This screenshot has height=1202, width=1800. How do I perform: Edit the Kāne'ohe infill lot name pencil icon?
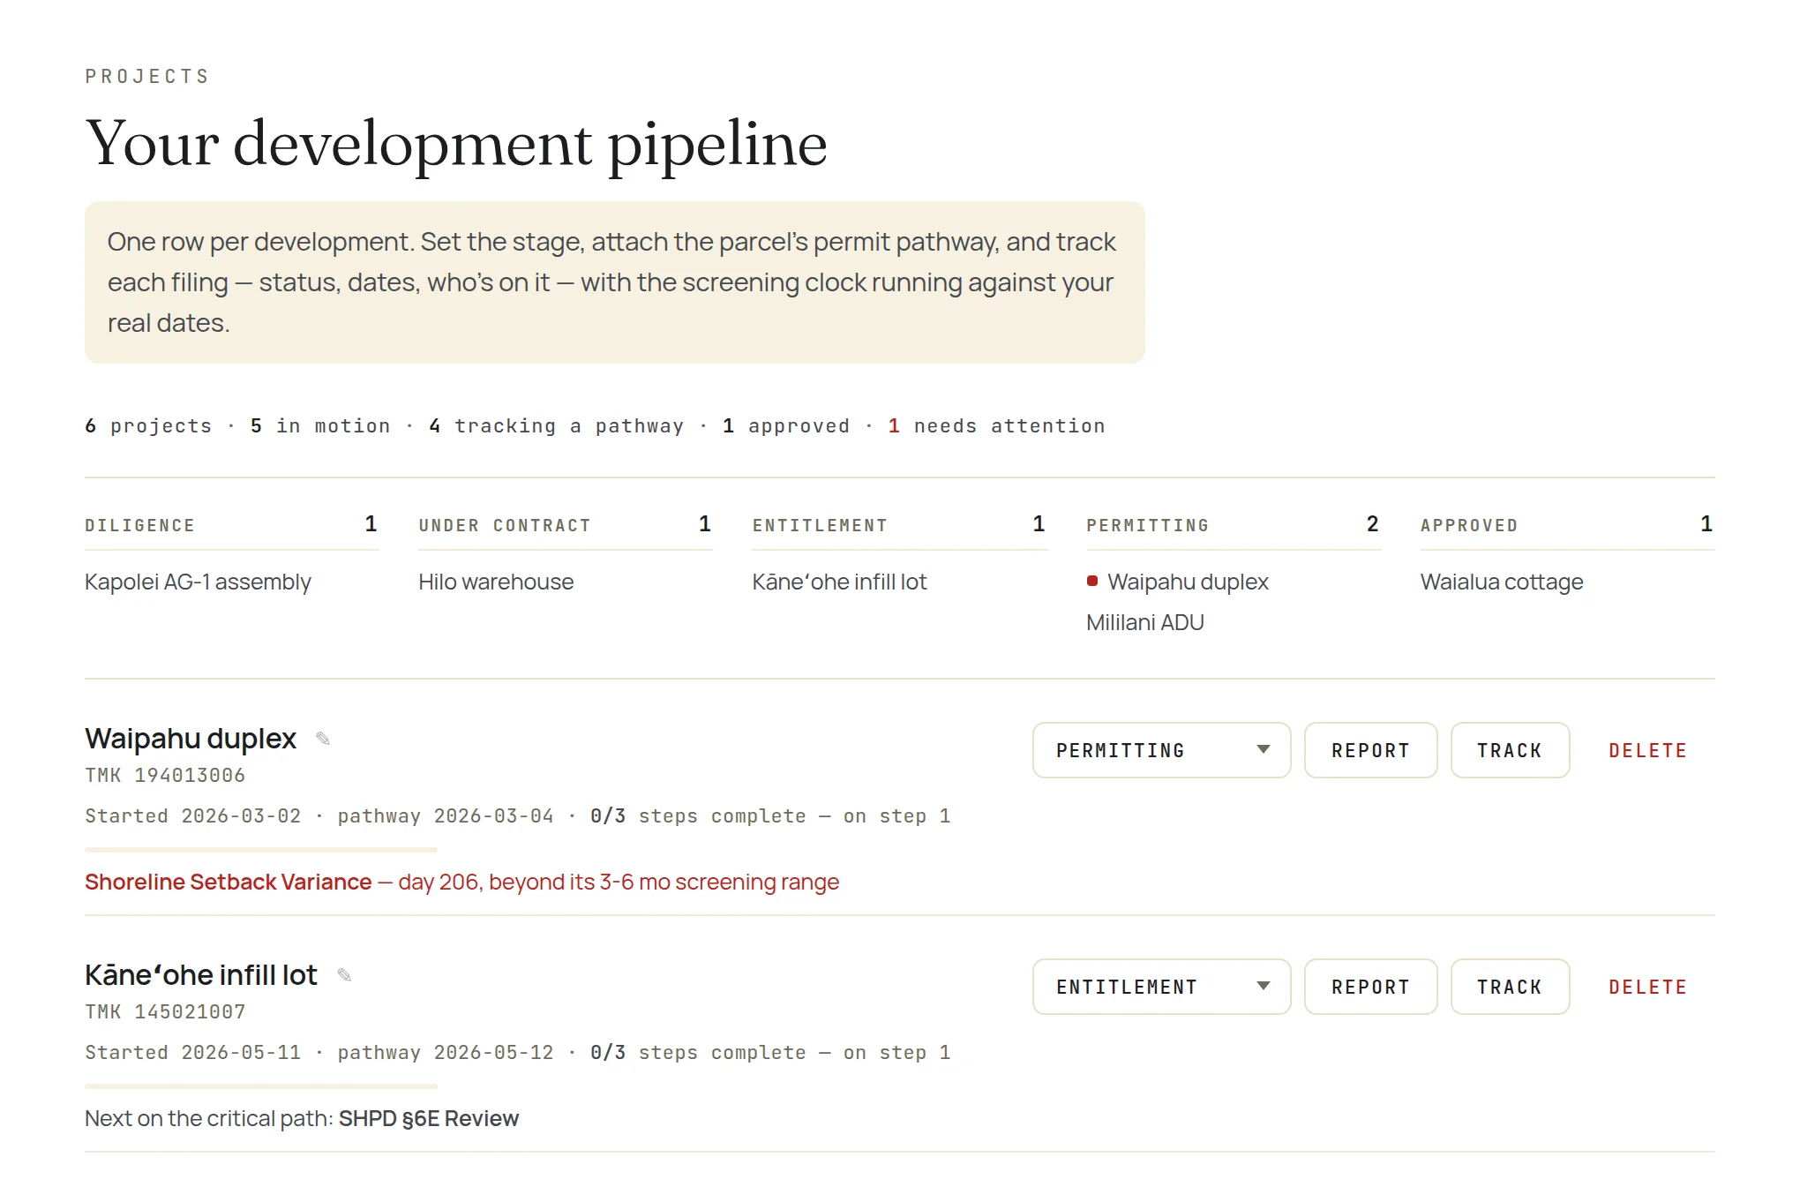[x=344, y=975]
